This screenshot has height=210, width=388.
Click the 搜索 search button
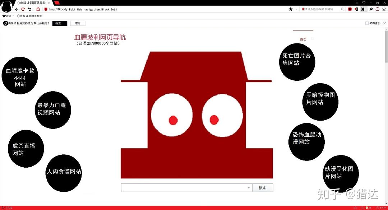(263, 188)
